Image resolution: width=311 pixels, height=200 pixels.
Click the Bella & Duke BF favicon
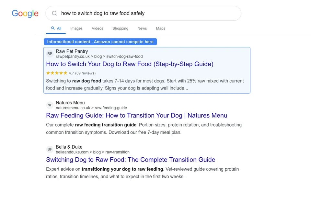pyautogui.click(x=50, y=149)
